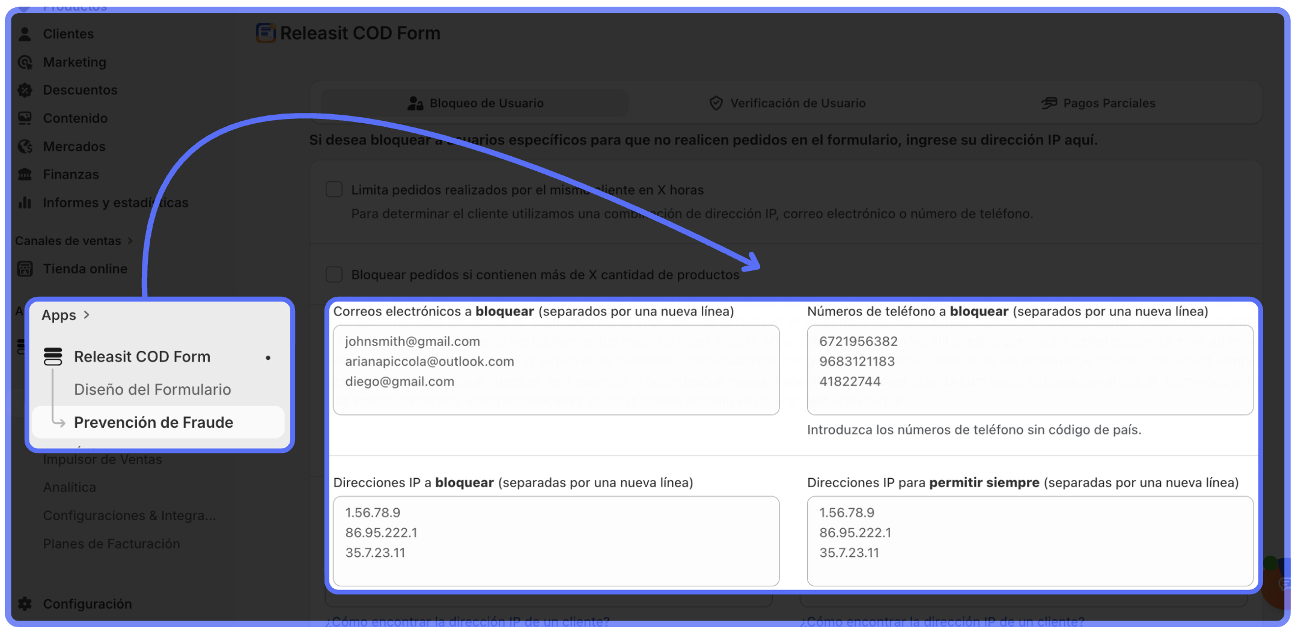Click the Informes y estadísticas chart icon

coord(25,203)
